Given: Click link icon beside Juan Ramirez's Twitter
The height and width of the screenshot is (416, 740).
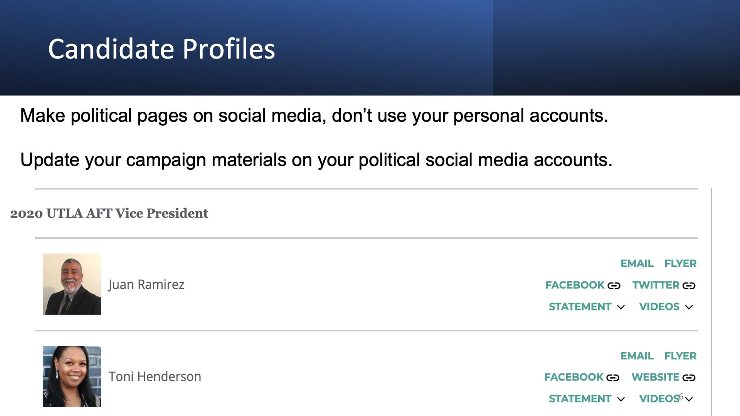Looking at the screenshot, I should [689, 285].
